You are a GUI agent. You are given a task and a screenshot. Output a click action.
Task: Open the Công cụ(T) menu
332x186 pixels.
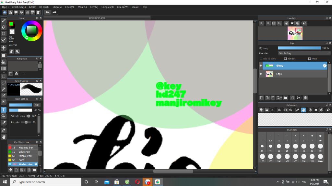pyautogui.click(x=107, y=7)
